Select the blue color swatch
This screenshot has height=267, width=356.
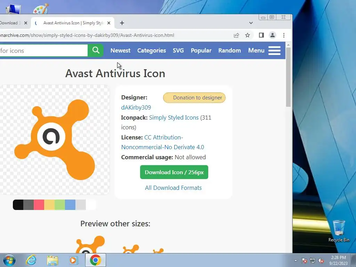point(70,205)
